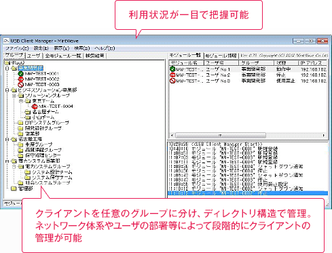Select the モジュール一覧 tab
Image resolution: width=332 pixels, height=253 pixels.
pos(185,55)
